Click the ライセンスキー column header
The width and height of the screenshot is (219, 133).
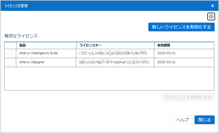click(91, 45)
